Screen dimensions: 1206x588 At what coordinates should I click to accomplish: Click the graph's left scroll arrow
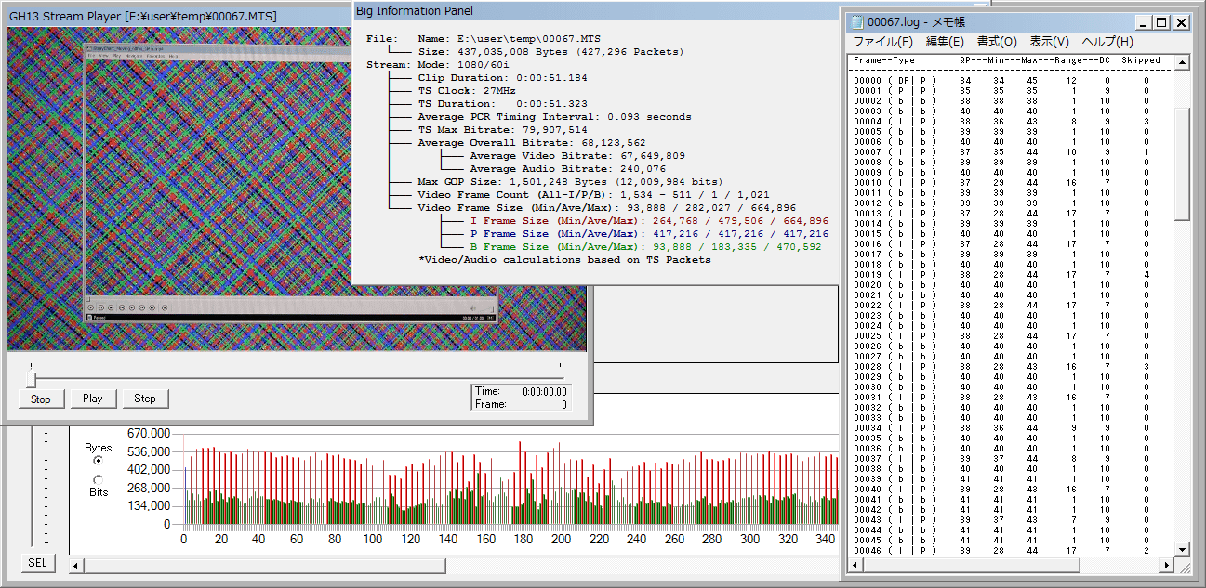(77, 565)
